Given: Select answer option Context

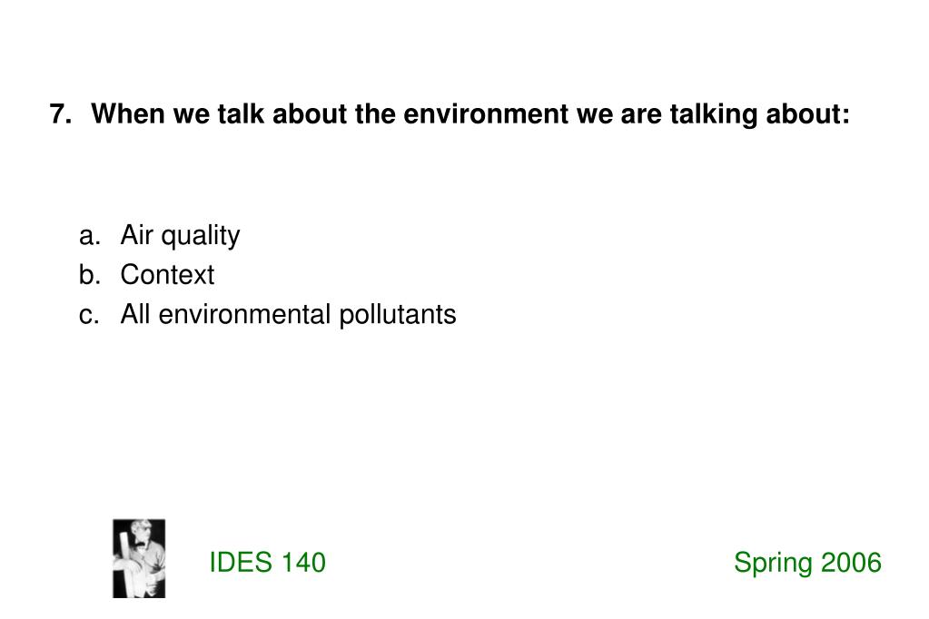Looking at the screenshot, I should (167, 275).
